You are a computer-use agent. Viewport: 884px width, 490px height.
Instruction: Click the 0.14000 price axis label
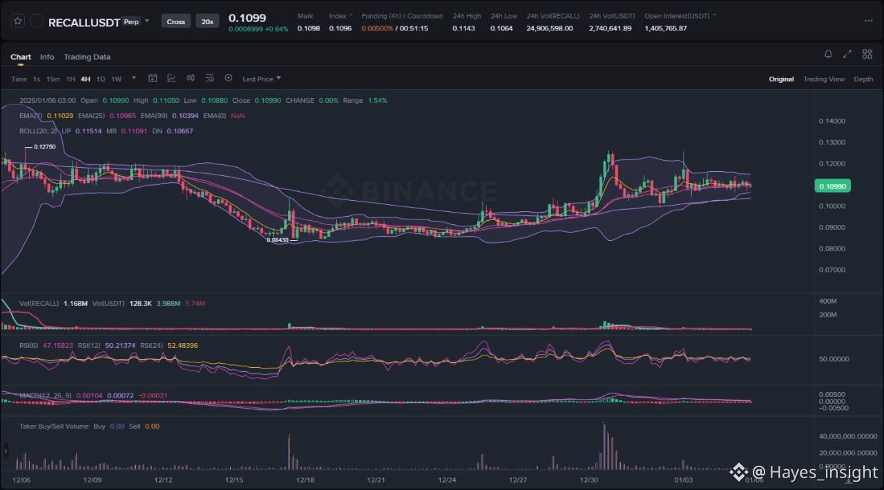coord(832,121)
